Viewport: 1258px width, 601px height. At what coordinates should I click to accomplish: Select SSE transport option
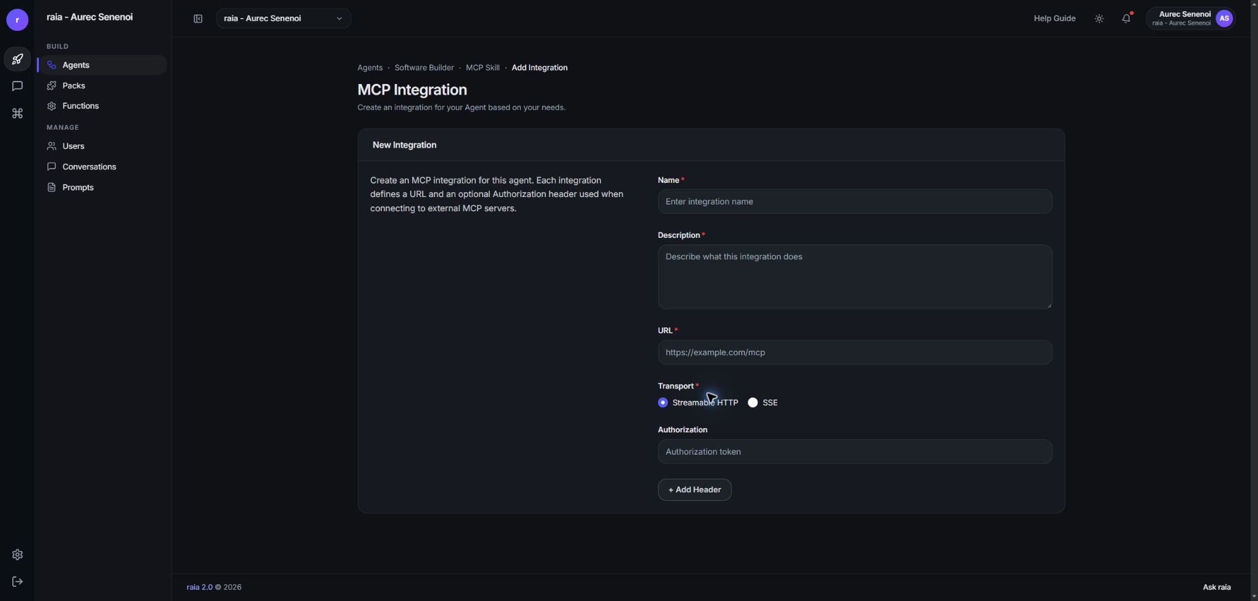click(x=753, y=403)
